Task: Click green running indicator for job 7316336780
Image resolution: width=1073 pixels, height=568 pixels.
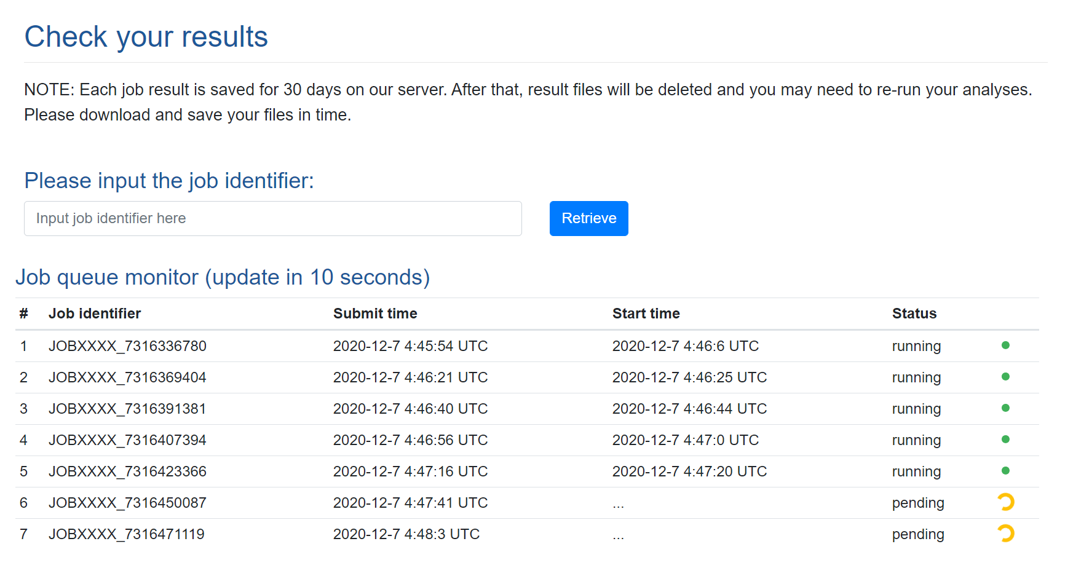Action: click(x=1005, y=345)
